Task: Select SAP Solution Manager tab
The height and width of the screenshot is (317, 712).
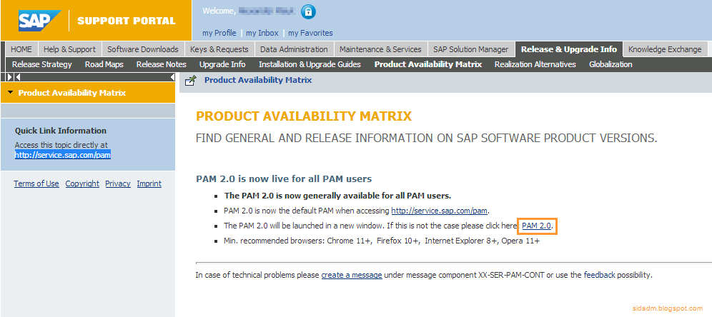Action: 470,49
